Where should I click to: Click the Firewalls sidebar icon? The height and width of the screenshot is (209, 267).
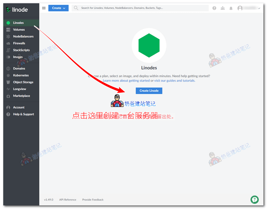(x=8, y=43)
